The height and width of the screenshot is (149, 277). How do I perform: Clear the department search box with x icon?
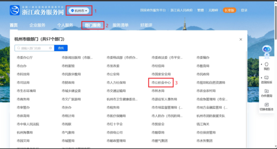[x=51, y=48]
